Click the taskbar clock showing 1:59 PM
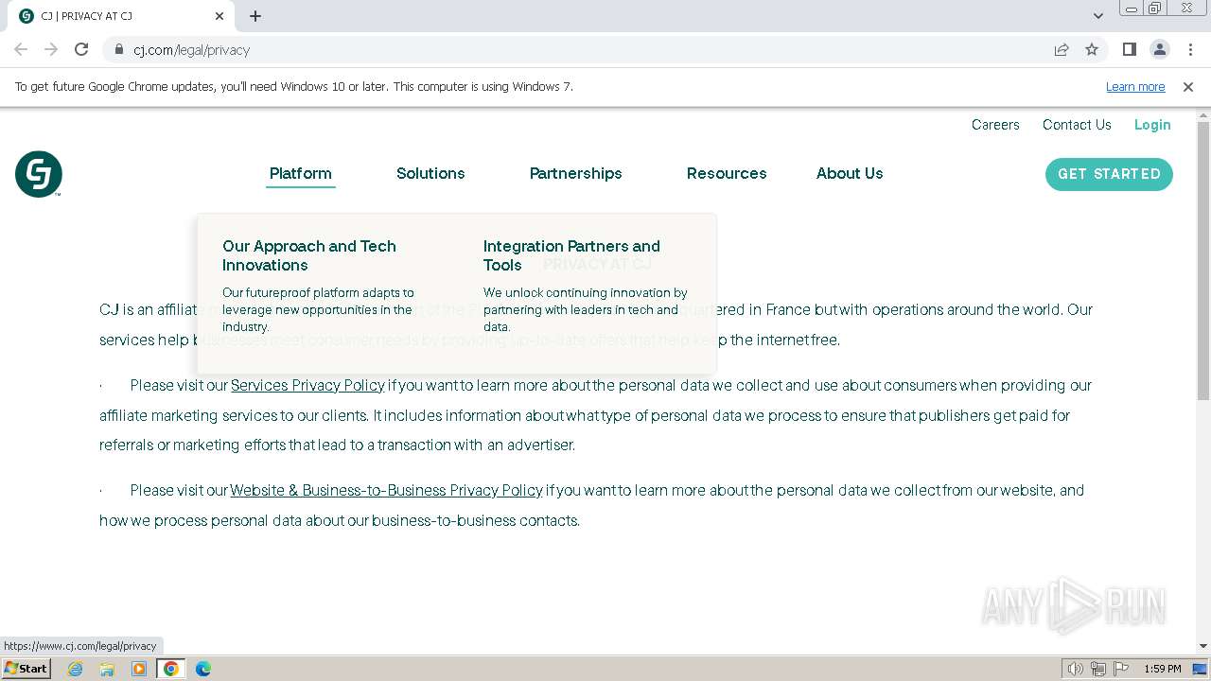Image resolution: width=1211 pixels, height=681 pixels. [x=1162, y=669]
